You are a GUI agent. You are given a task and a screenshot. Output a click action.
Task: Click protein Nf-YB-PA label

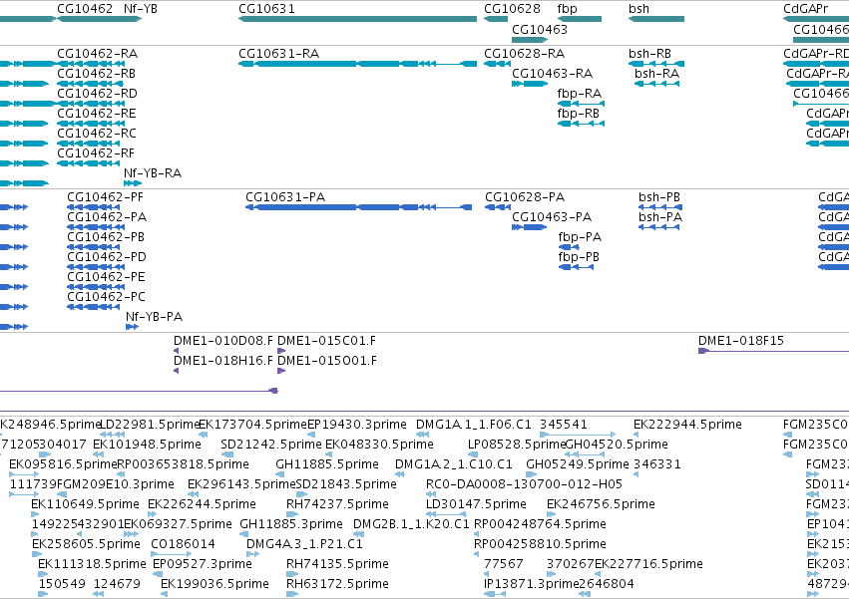tap(154, 317)
